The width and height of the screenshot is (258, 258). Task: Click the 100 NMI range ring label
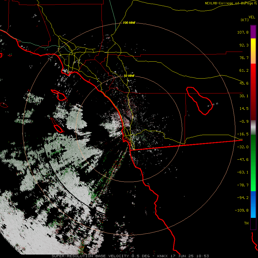pos(129,23)
